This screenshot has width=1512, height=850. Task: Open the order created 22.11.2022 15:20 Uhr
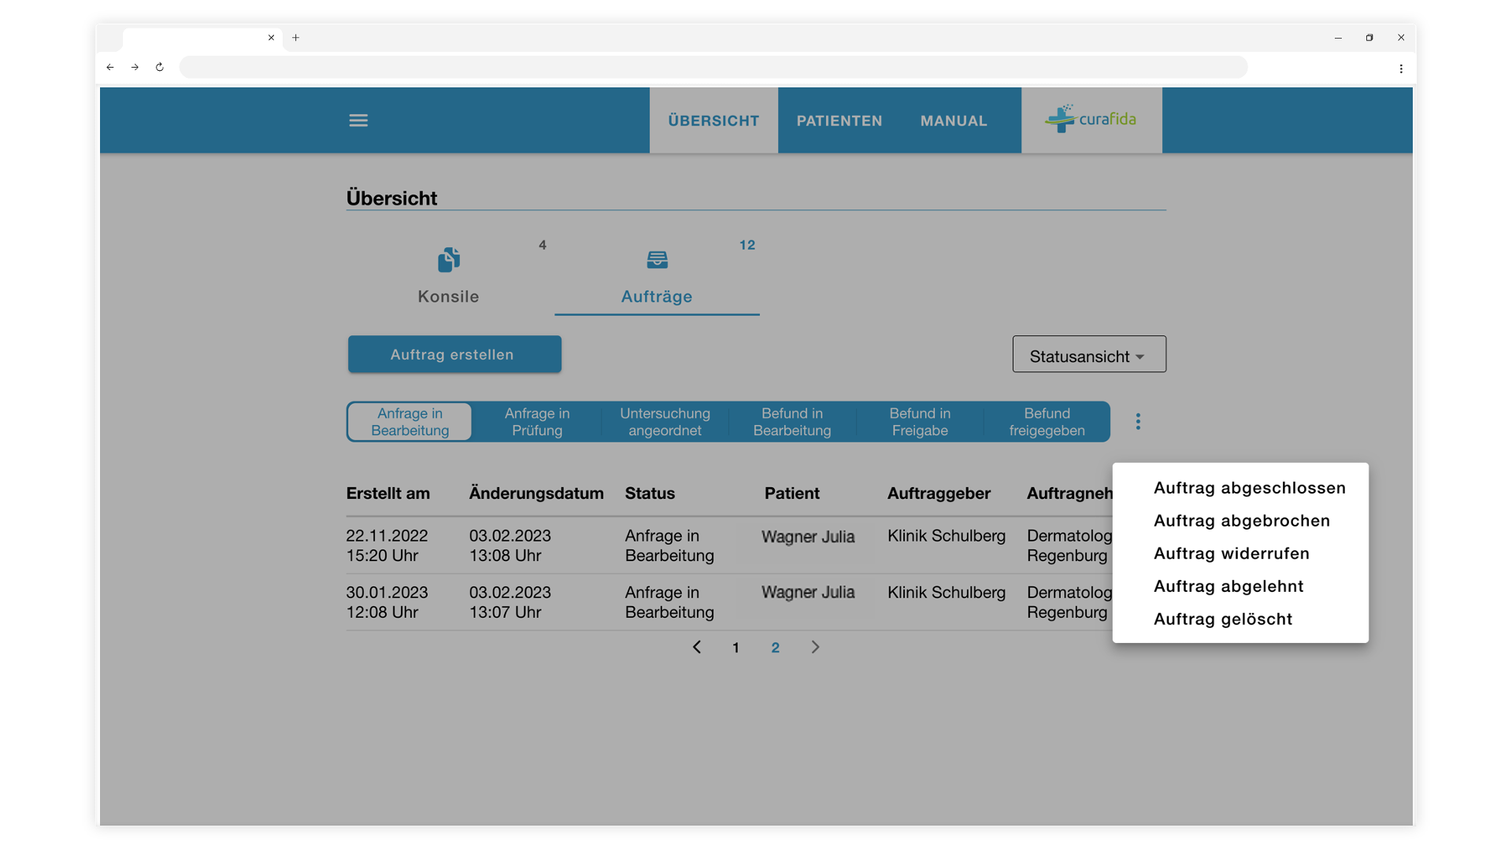[x=387, y=545]
